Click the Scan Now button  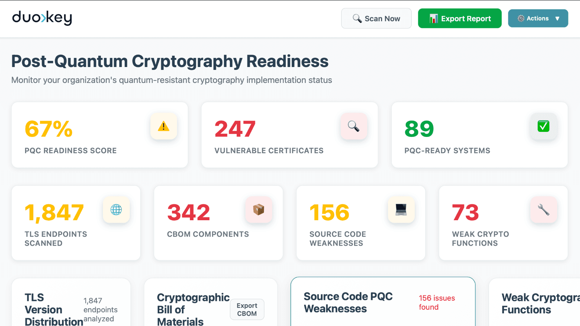pos(376,18)
